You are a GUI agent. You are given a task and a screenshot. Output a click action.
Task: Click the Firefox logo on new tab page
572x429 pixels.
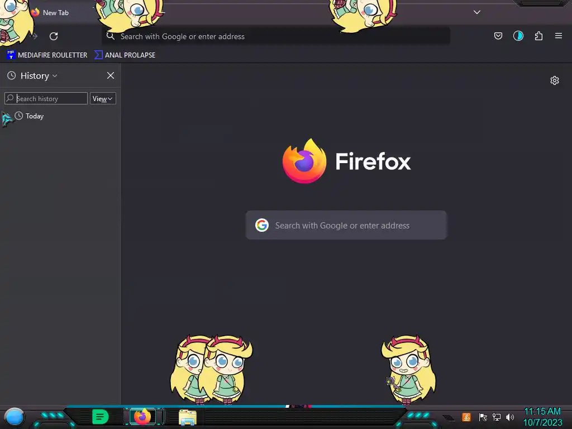pos(346,161)
